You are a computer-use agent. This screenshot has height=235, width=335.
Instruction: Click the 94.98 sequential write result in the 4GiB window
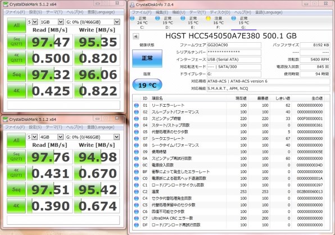click(x=97, y=157)
